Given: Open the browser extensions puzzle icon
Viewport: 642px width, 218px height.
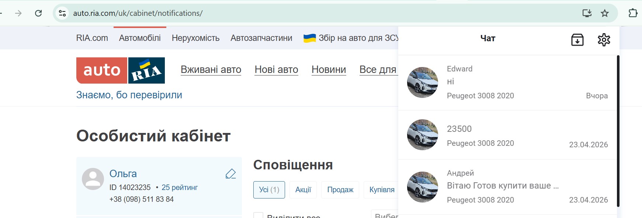Looking at the screenshot, I should point(633,13).
